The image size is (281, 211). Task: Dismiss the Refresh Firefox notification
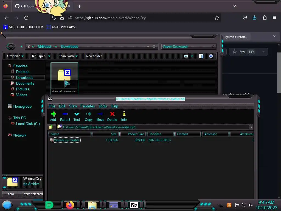(x=274, y=37)
